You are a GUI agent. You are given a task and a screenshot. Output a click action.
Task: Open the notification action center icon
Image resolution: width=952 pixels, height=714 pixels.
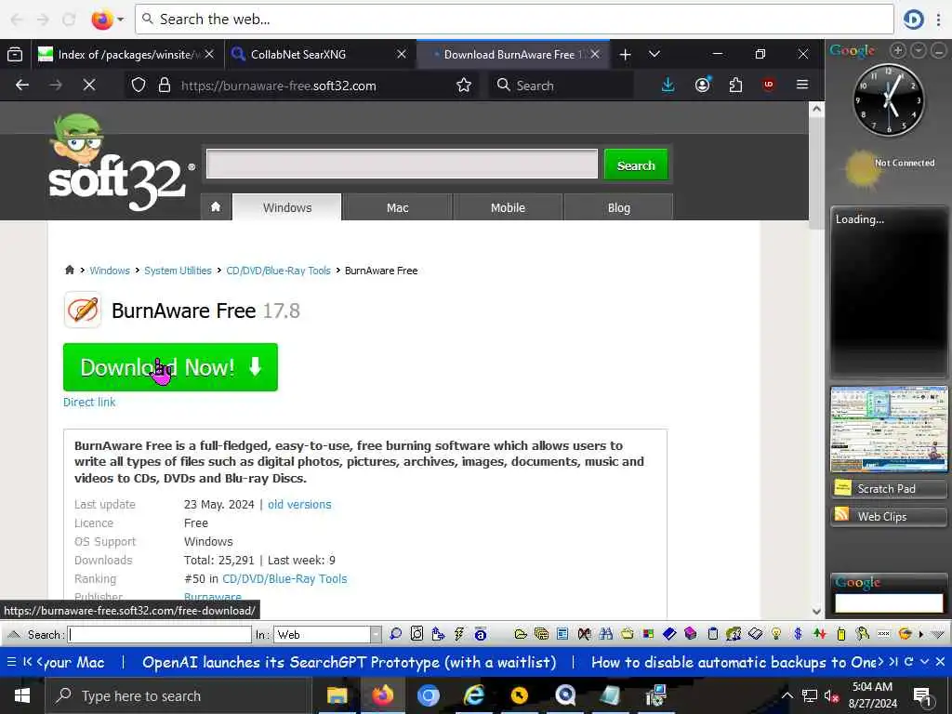[x=922, y=696]
